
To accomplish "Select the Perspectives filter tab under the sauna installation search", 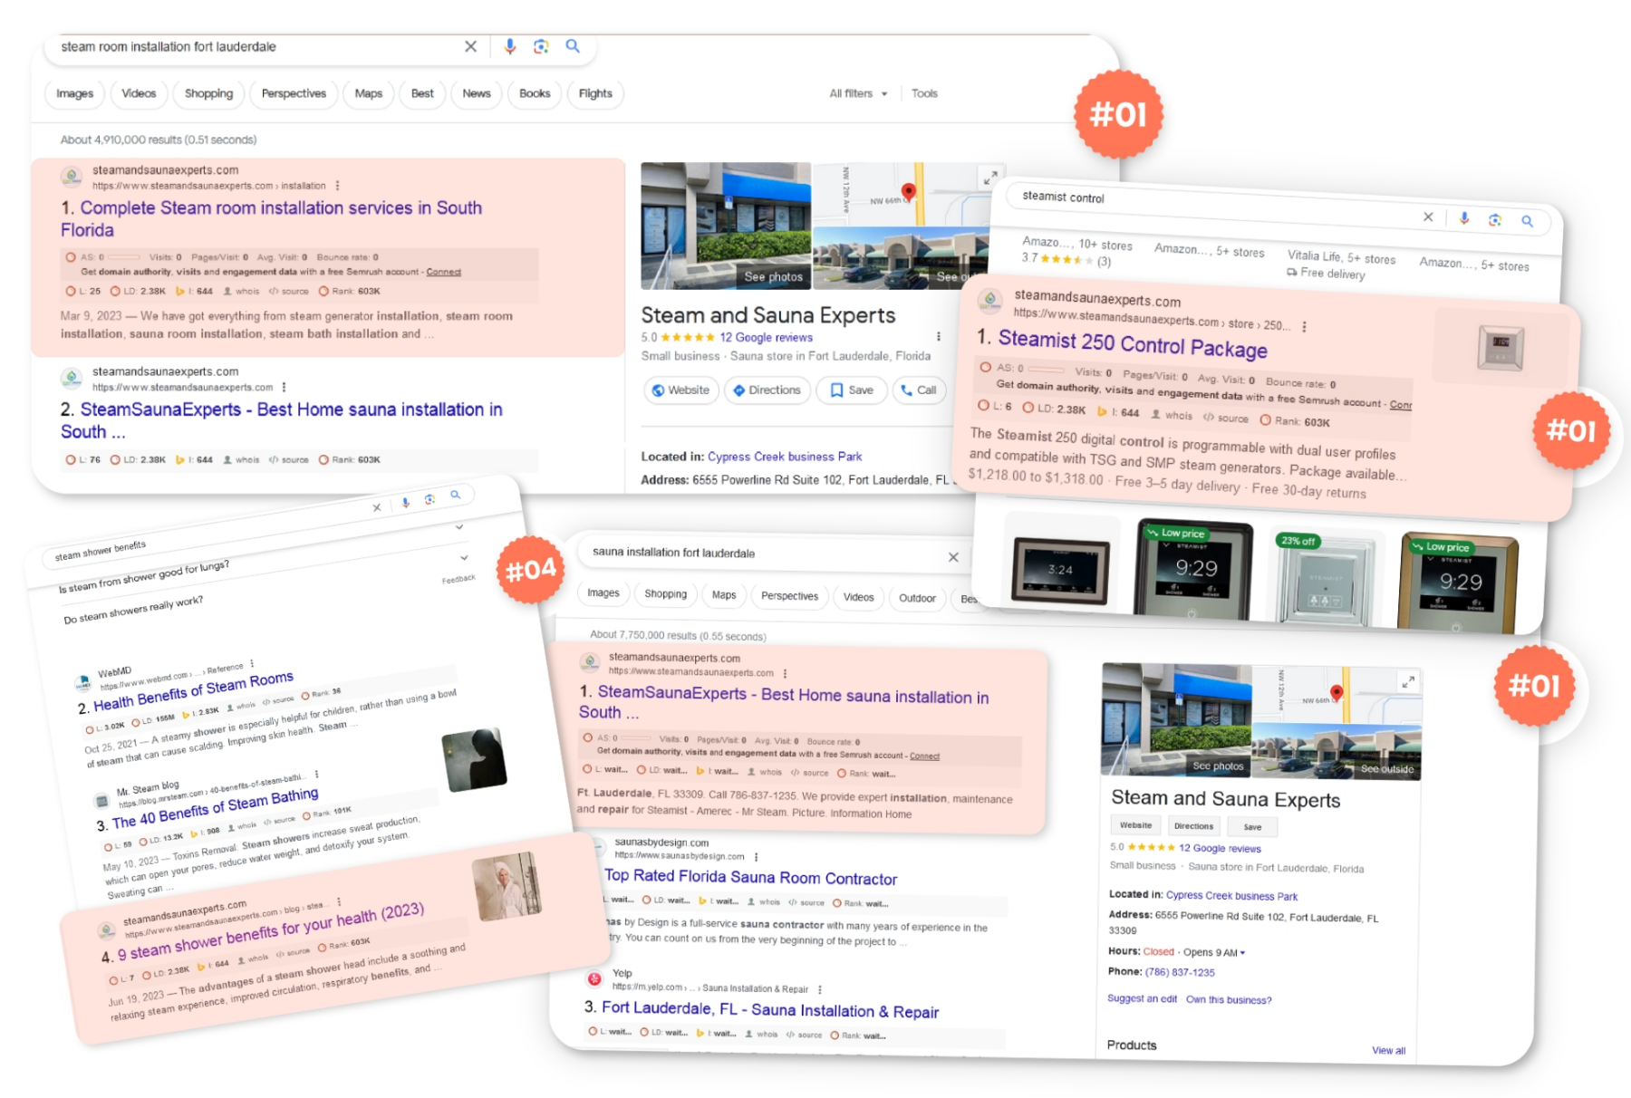I will (x=789, y=596).
